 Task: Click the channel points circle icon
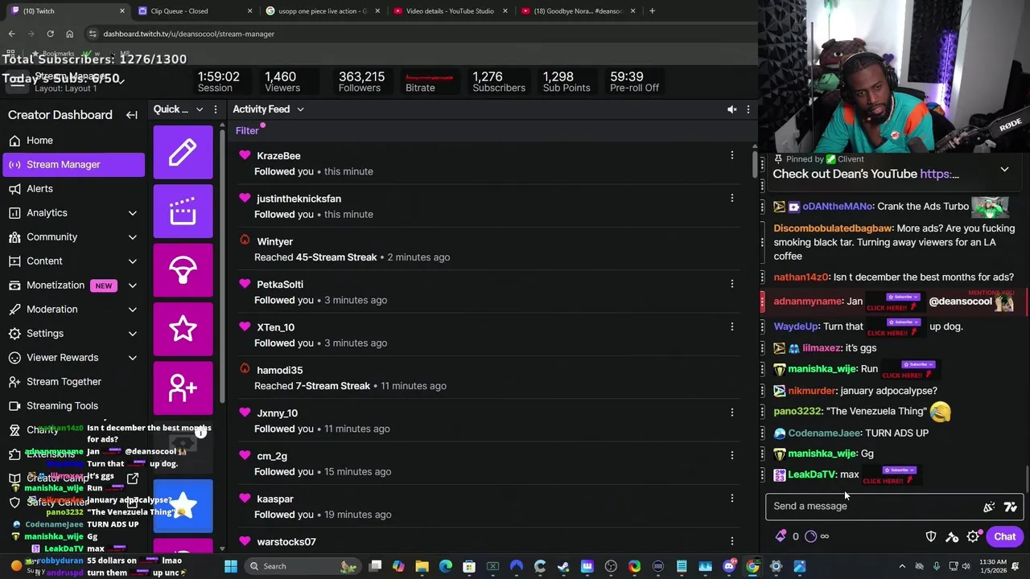pyautogui.click(x=811, y=536)
